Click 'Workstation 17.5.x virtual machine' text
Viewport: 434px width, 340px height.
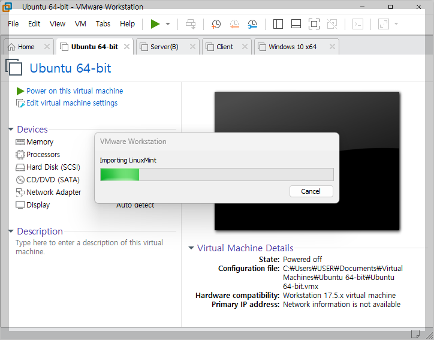point(339,296)
